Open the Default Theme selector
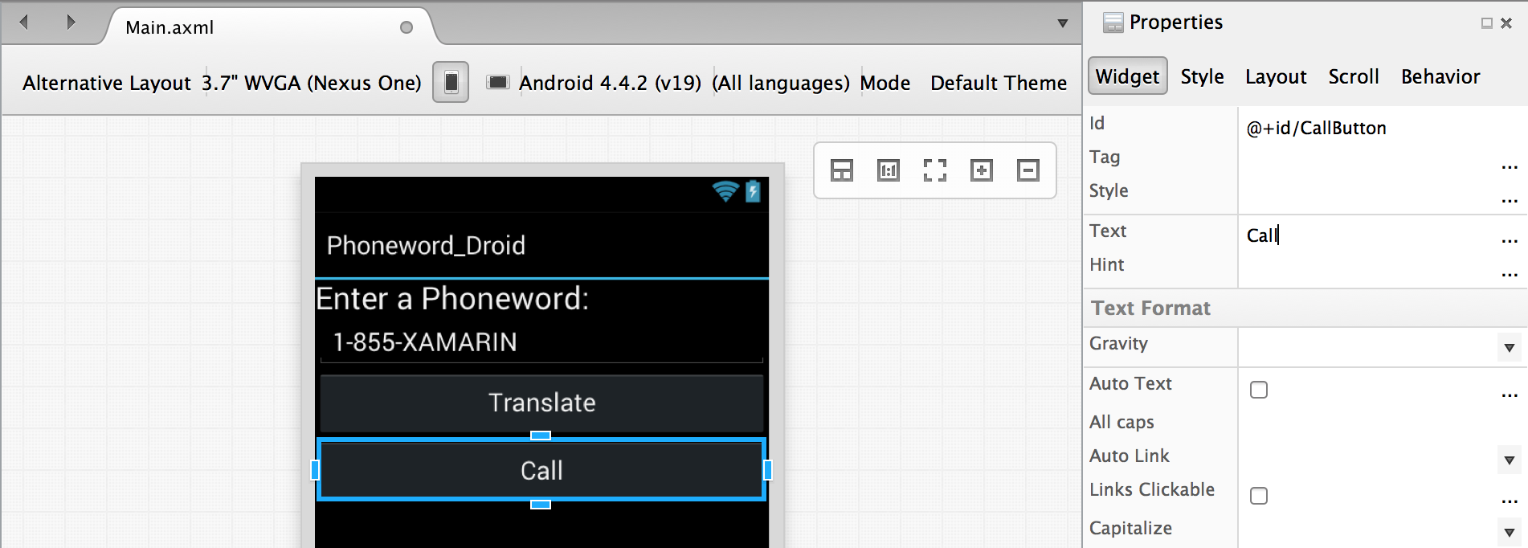 coord(998,84)
